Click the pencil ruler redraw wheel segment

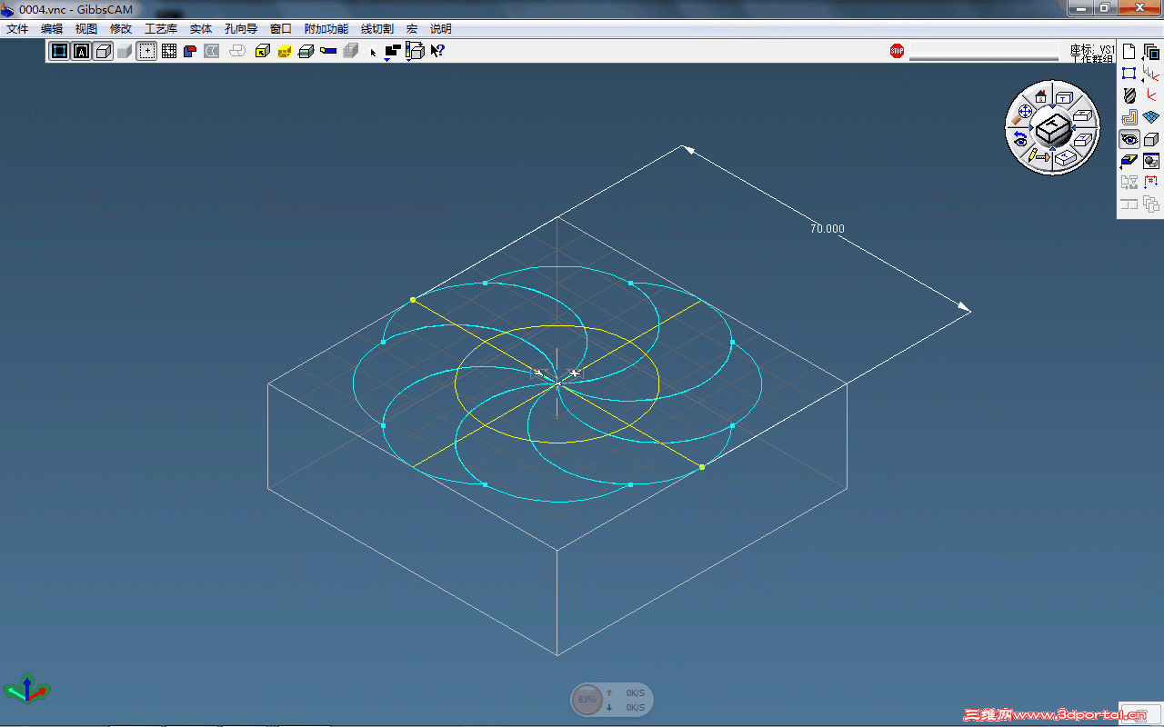click(x=1039, y=157)
